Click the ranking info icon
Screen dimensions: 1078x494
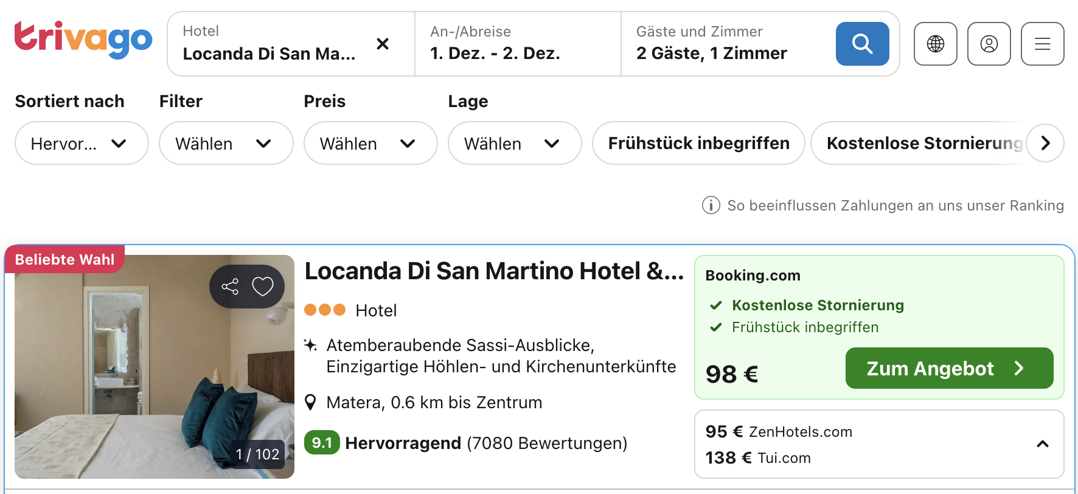[711, 206]
